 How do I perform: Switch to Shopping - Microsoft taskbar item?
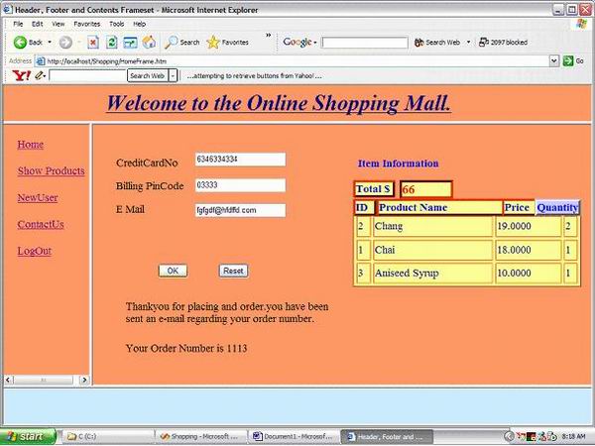coord(200,436)
